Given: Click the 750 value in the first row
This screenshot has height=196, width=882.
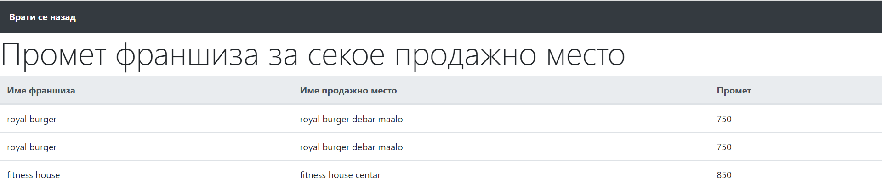Looking at the screenshot, I should pyautogui.click(x=724, y=119).
